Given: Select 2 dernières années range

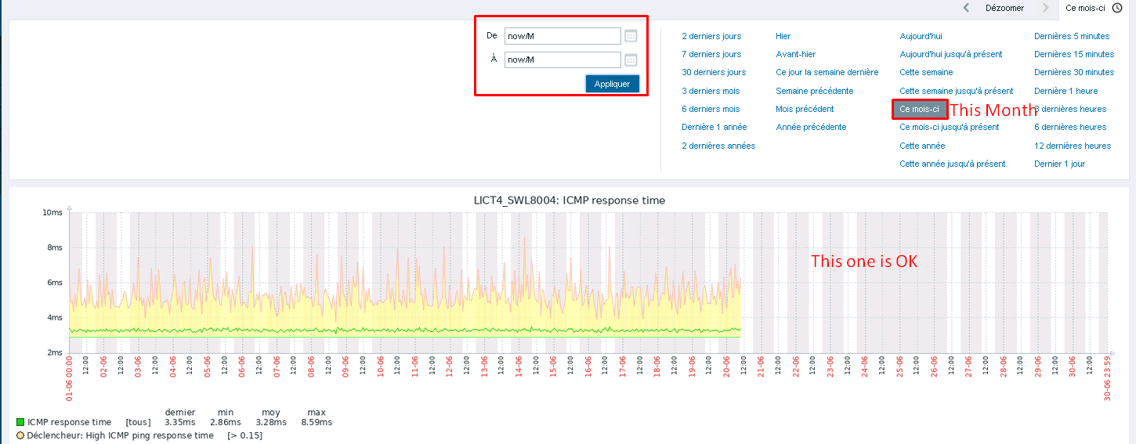Looking at the screenshot, I should pos(718,146).
